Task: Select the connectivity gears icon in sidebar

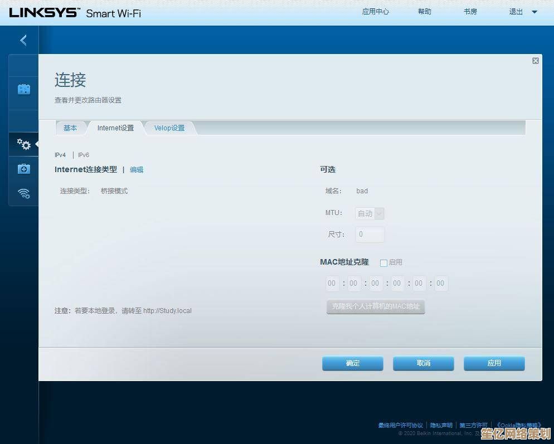Action: pyautogui.click(x=24, y=144)
